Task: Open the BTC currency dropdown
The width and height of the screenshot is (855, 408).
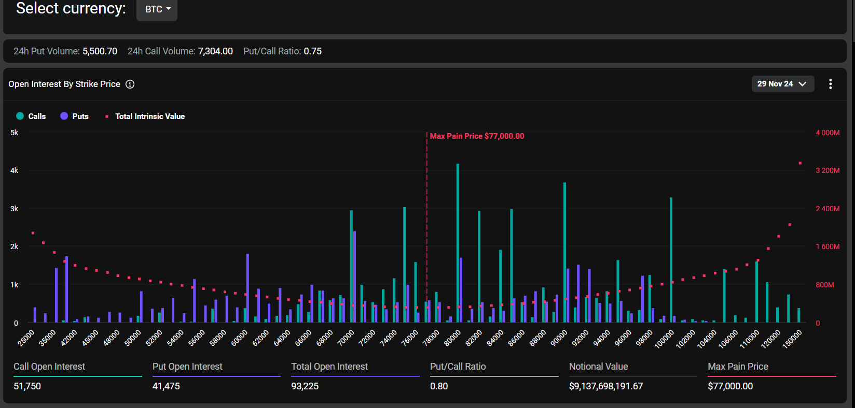Action: tap(157, 9)
